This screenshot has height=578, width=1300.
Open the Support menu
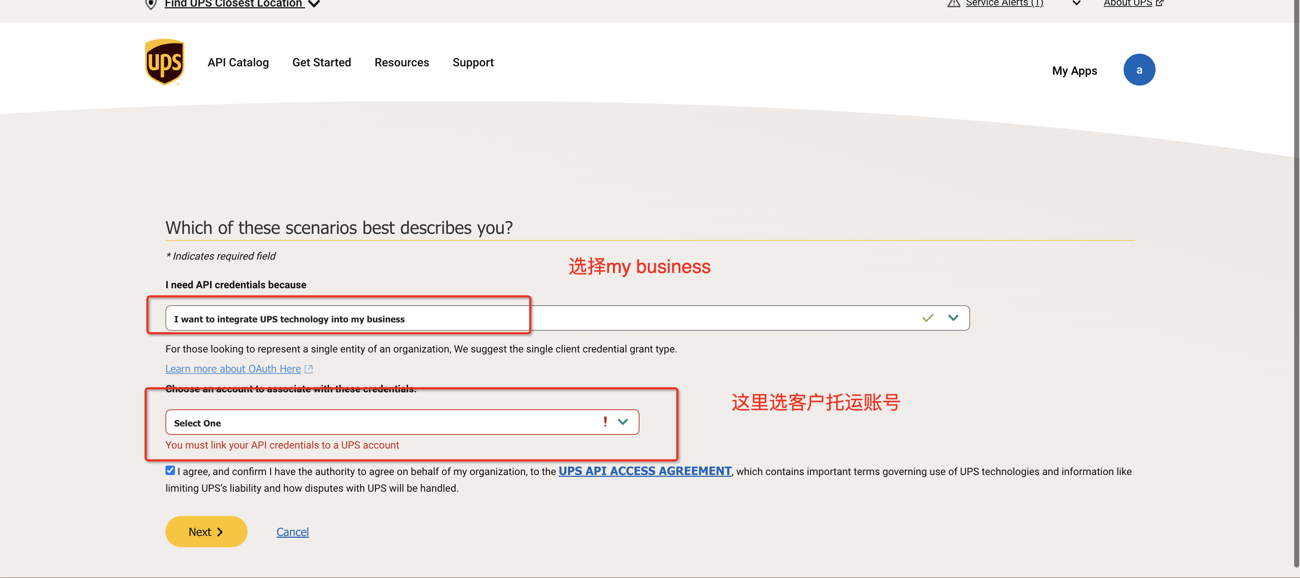coord(473,62)
